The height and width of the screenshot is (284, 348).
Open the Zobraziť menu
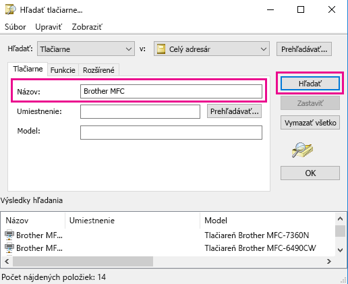pos(87,27)
